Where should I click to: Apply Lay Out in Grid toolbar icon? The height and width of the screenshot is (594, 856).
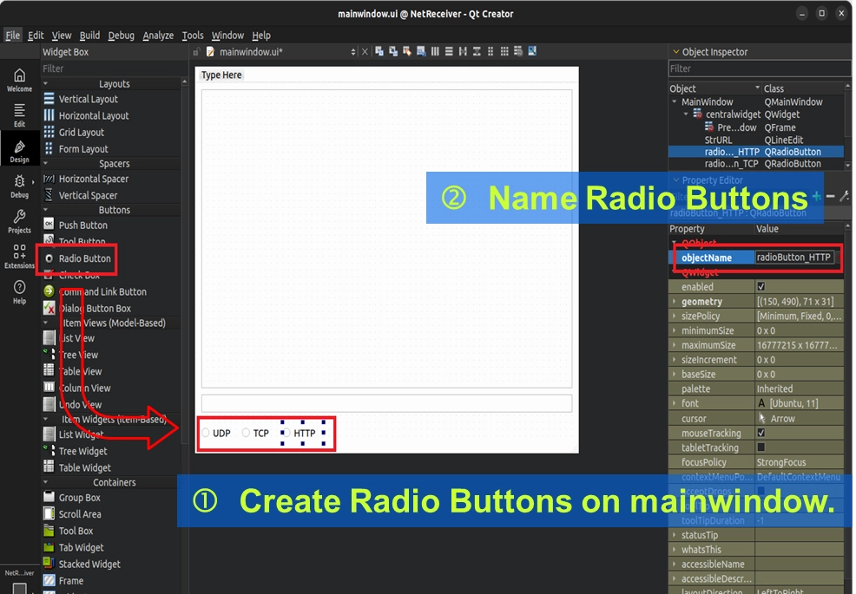click(504, 52)
